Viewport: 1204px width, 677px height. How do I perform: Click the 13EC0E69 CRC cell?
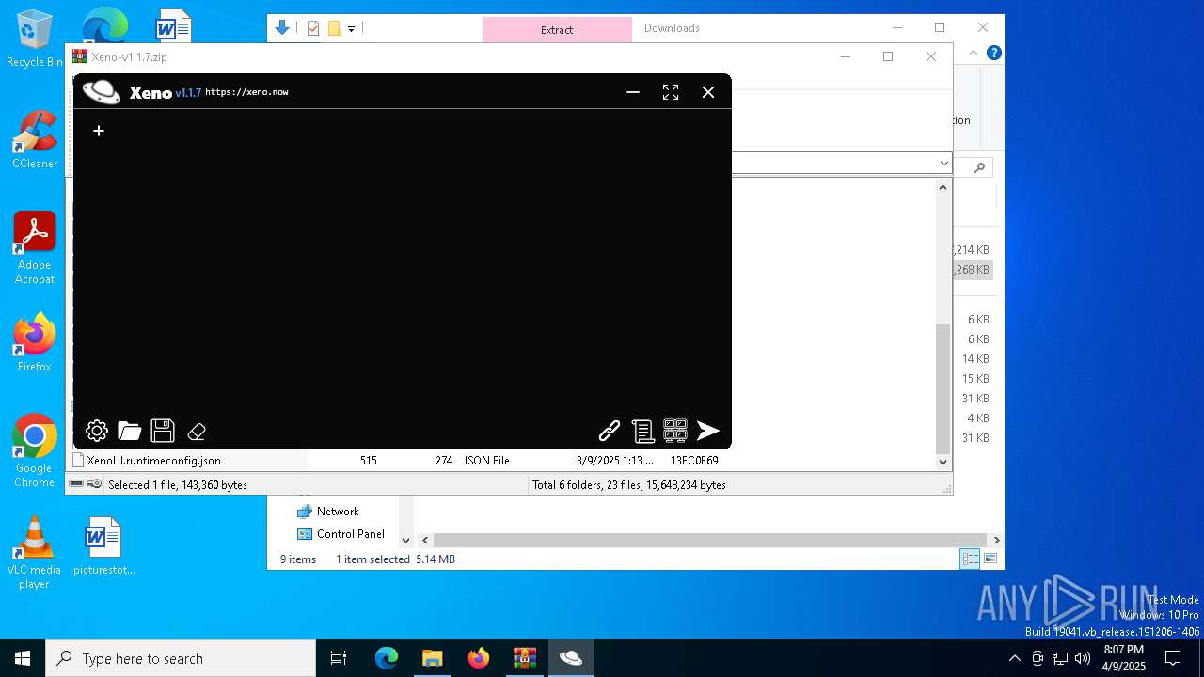694,461
